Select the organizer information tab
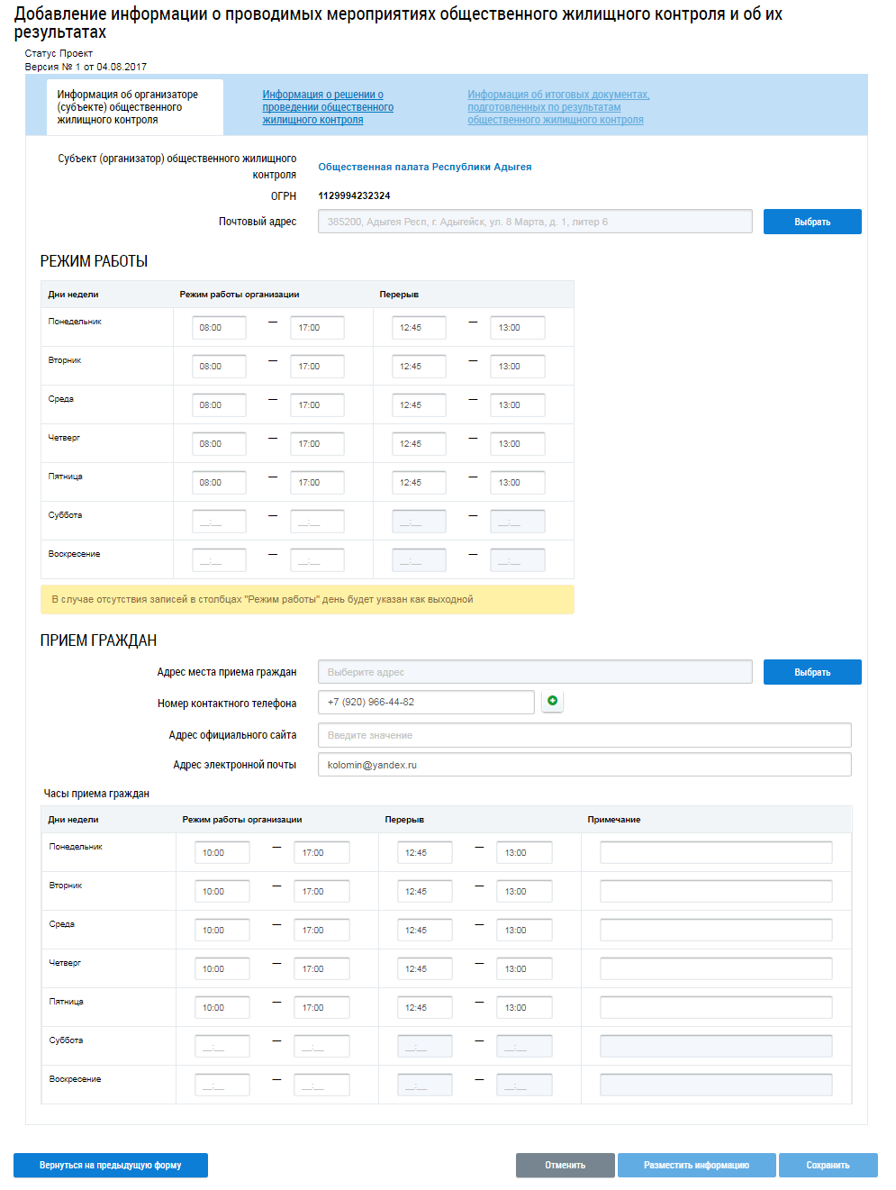This screenshot has width=896, height=1190. pyautogui.click(x=127, y=107)
